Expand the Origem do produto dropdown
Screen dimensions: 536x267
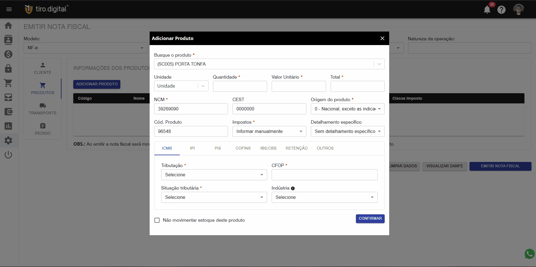[x=347, y=109]
